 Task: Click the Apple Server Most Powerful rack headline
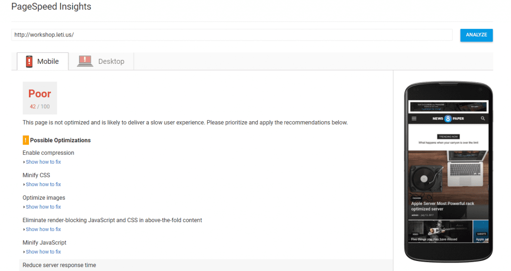[443, 206]
